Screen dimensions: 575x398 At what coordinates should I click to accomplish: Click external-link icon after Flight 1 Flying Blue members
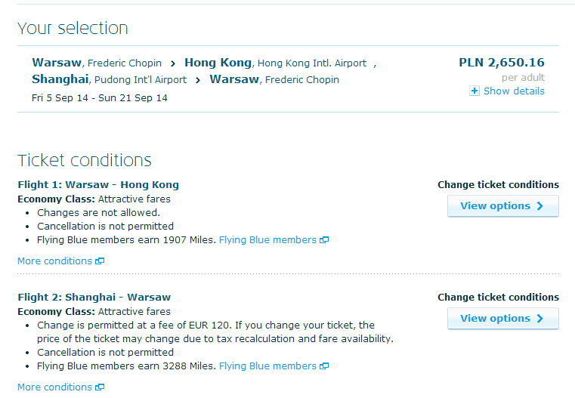324,240
